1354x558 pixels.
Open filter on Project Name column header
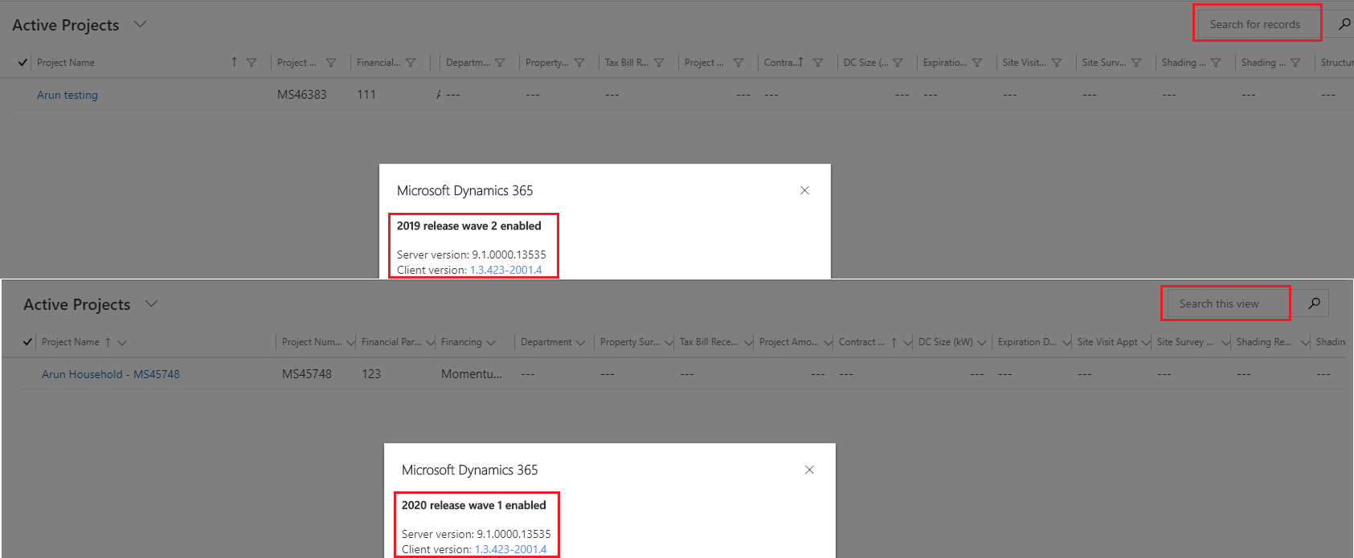pos(252,63)
